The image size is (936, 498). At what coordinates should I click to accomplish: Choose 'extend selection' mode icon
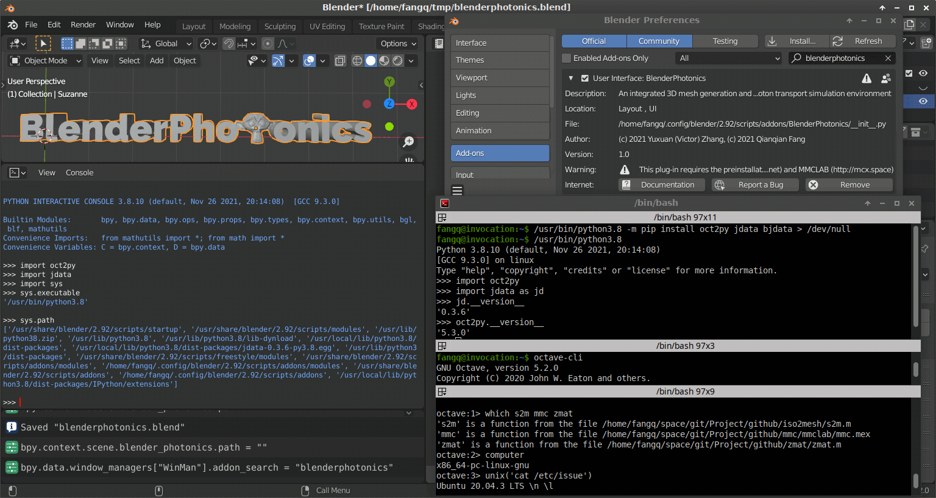point(80,44)
